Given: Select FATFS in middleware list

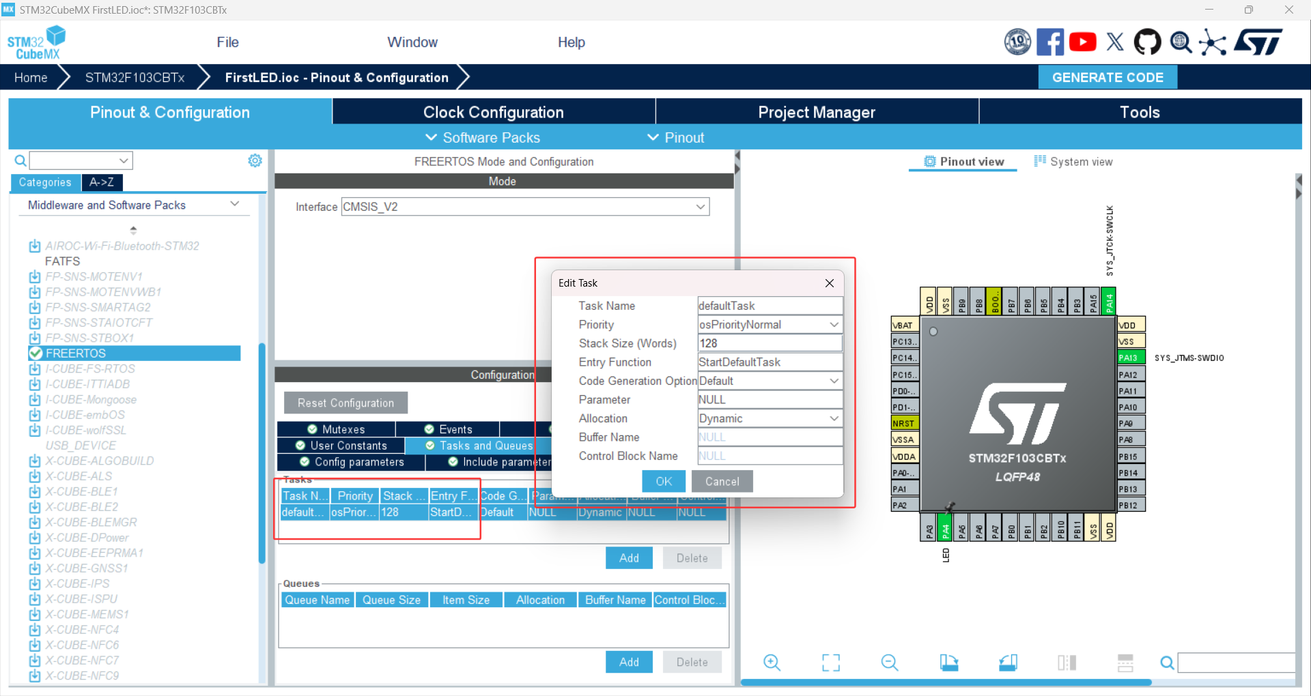Looking at the screenshot, I should tap(62, 261).
